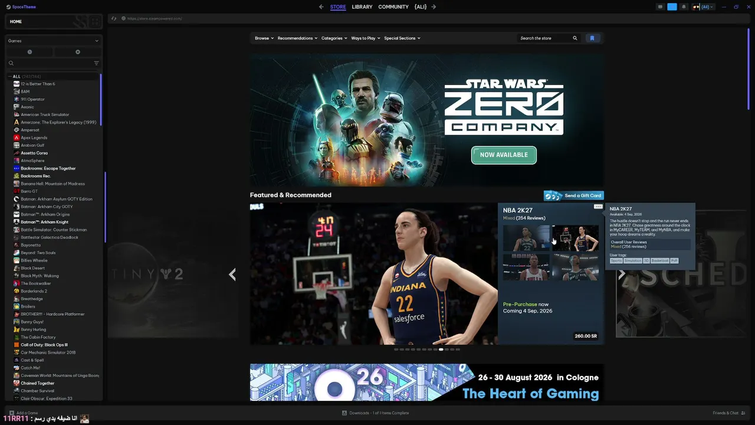Go to library HOME
755x425 pixels.
pos(16,22)
